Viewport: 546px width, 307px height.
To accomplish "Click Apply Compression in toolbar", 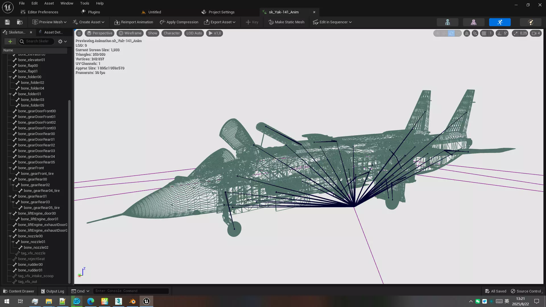I will point(179,22).
